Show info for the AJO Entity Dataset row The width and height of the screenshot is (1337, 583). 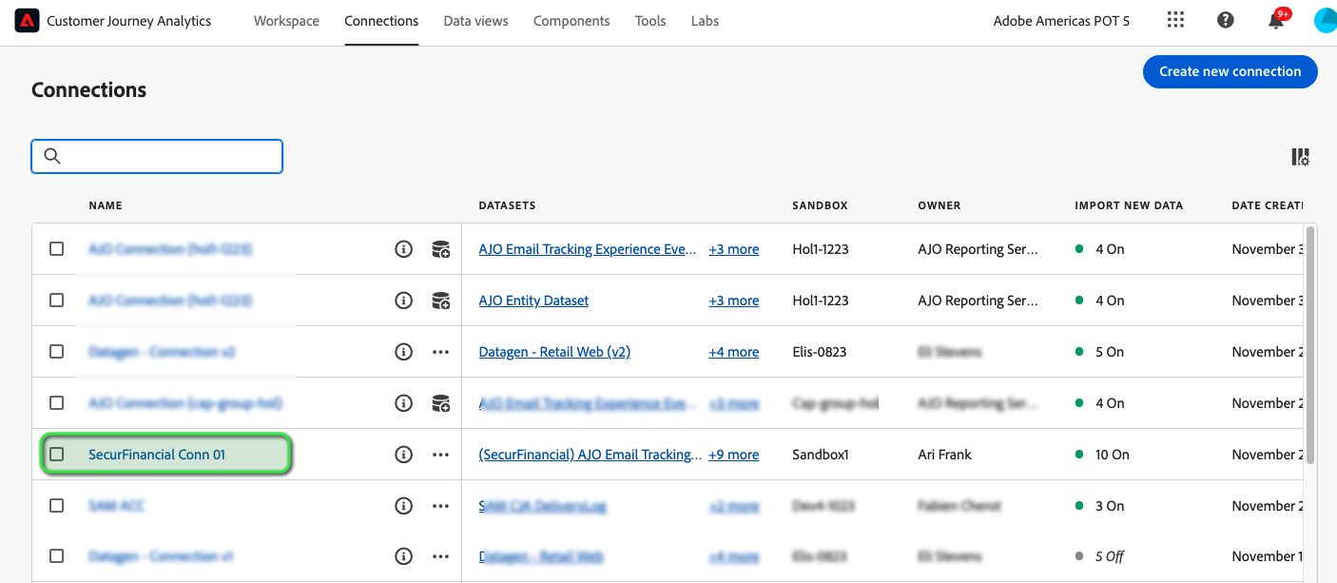pyautogui.click(x=403, y=301)
